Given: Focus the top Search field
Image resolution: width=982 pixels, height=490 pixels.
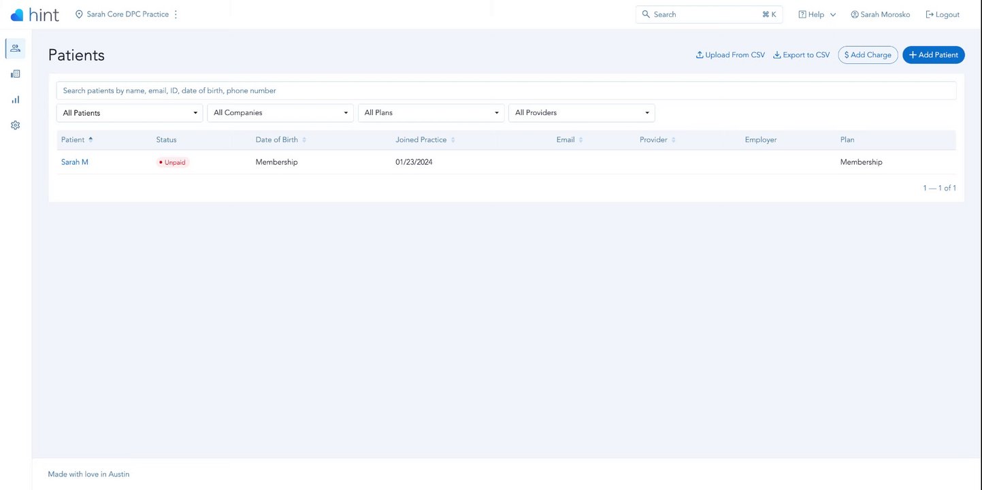Looking at the screenshot, I should 709,14.
